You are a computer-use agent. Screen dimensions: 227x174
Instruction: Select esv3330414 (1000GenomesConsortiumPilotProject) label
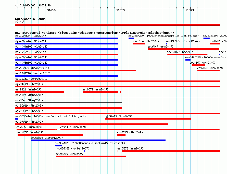pos(51,116)
